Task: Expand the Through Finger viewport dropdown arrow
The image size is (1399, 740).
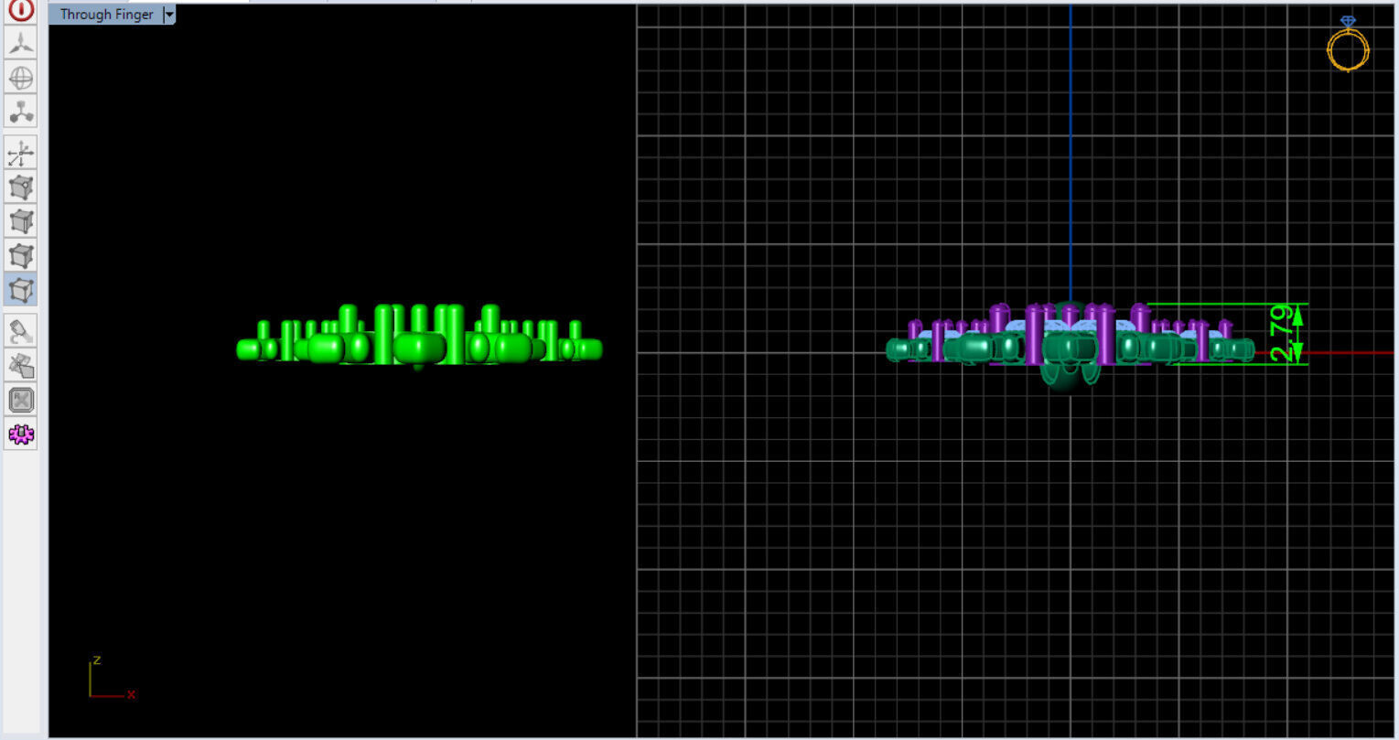Action: click(169, 15)
